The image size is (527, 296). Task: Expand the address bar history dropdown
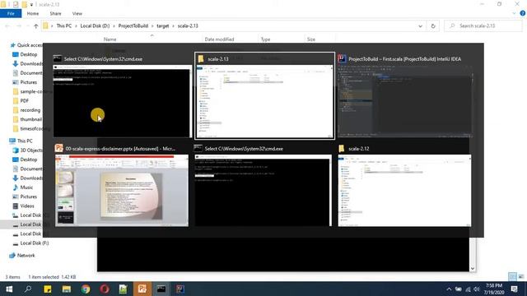point(420,25)
